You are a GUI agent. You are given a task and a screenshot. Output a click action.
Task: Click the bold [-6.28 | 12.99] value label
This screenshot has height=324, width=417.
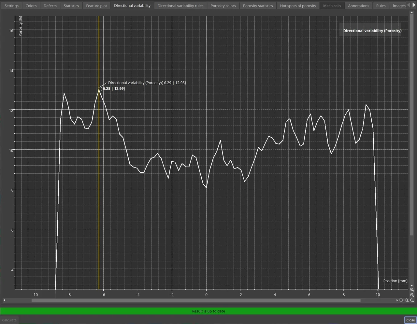click(x=112, y=88)
